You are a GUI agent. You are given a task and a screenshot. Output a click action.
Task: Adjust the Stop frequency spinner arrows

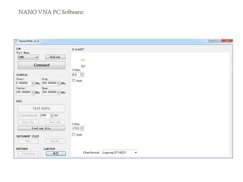[58, 83]
